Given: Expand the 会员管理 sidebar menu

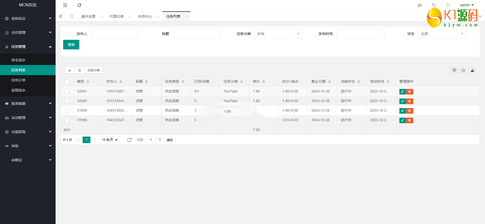Looking at the screenshot, I should click(28, 33).
